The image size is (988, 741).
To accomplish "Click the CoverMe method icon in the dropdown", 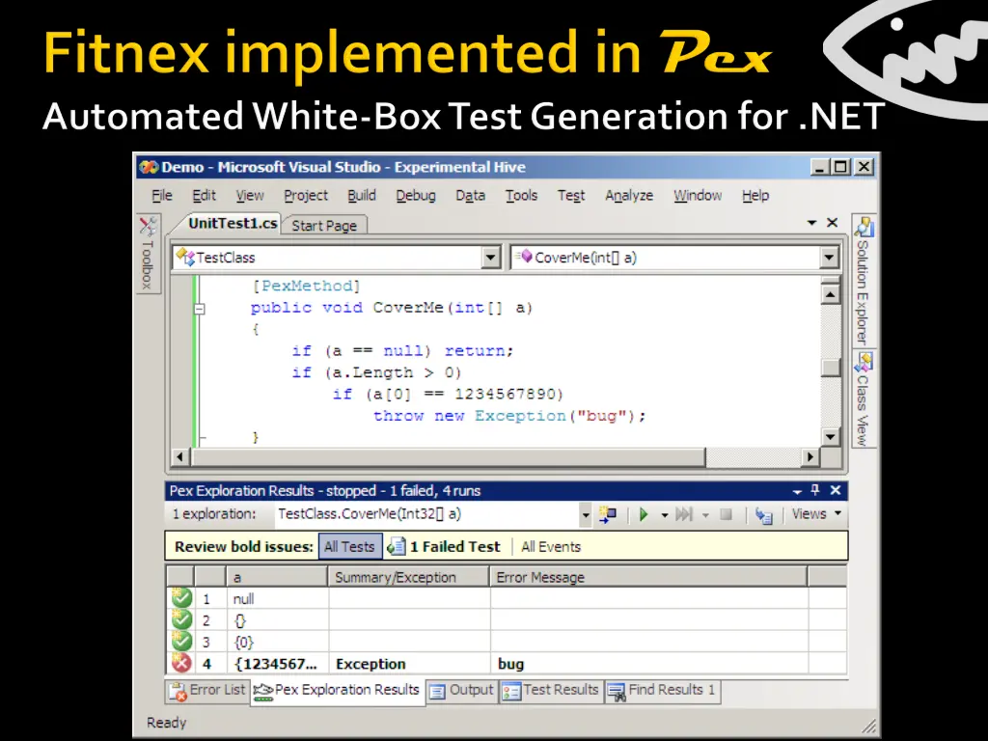I will [x=524, y=257].
